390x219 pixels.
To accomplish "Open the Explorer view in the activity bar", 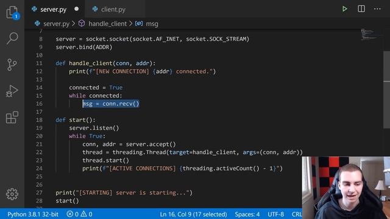I will pyautogui.click(x=12, y=12).
